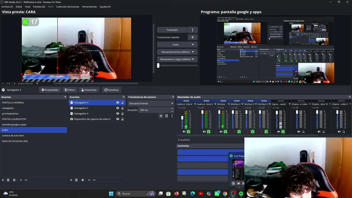The height and width of the screenshot is (198, 352).
Task: Toggle lock on Navegador 2 source
Action: (122, 108)
